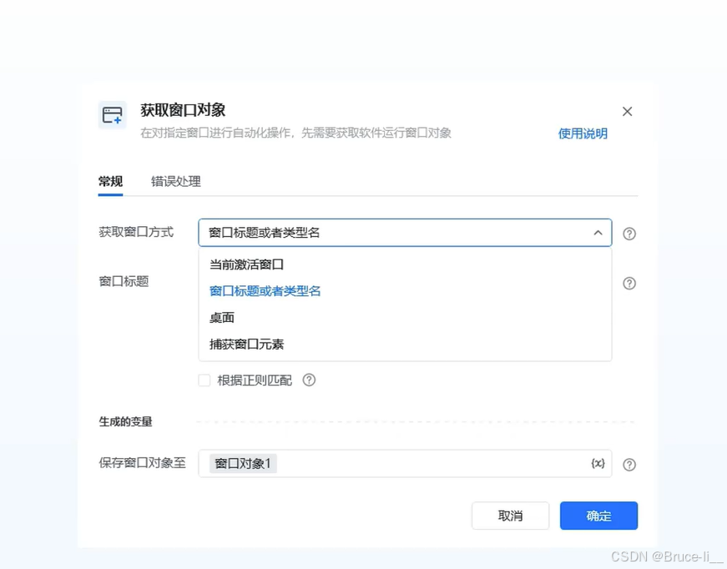Image resolution: width=727 pixels, height=569 pixels.
Task: Collapse the 获取窗口方式 dropdown box
Action: coord(405,233)
